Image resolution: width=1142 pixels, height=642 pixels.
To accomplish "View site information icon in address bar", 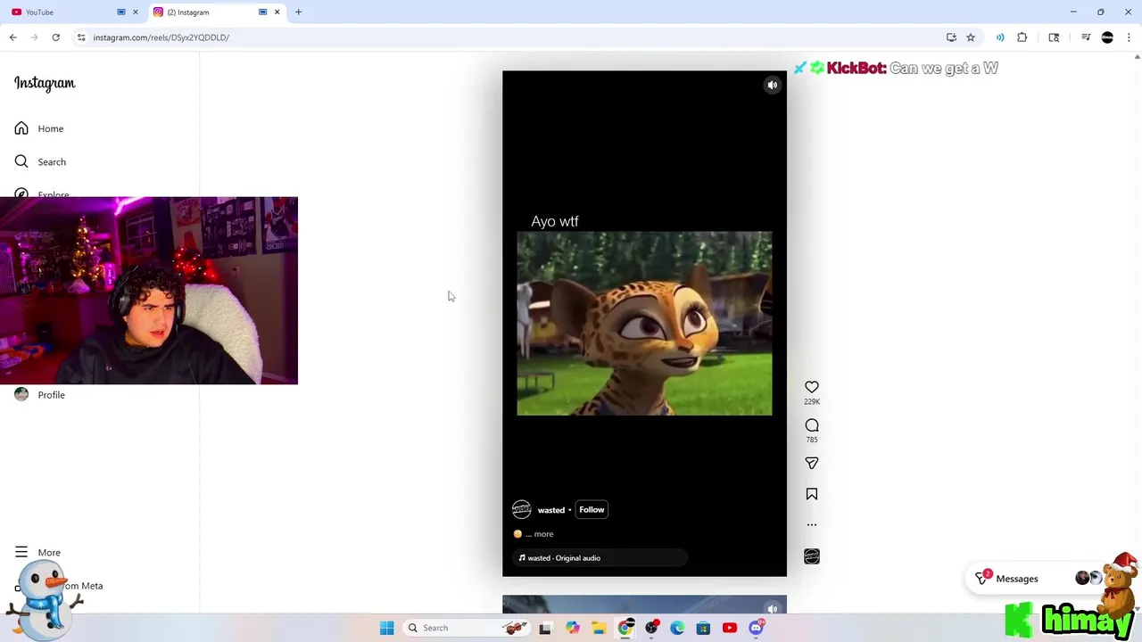I will 81,37.
